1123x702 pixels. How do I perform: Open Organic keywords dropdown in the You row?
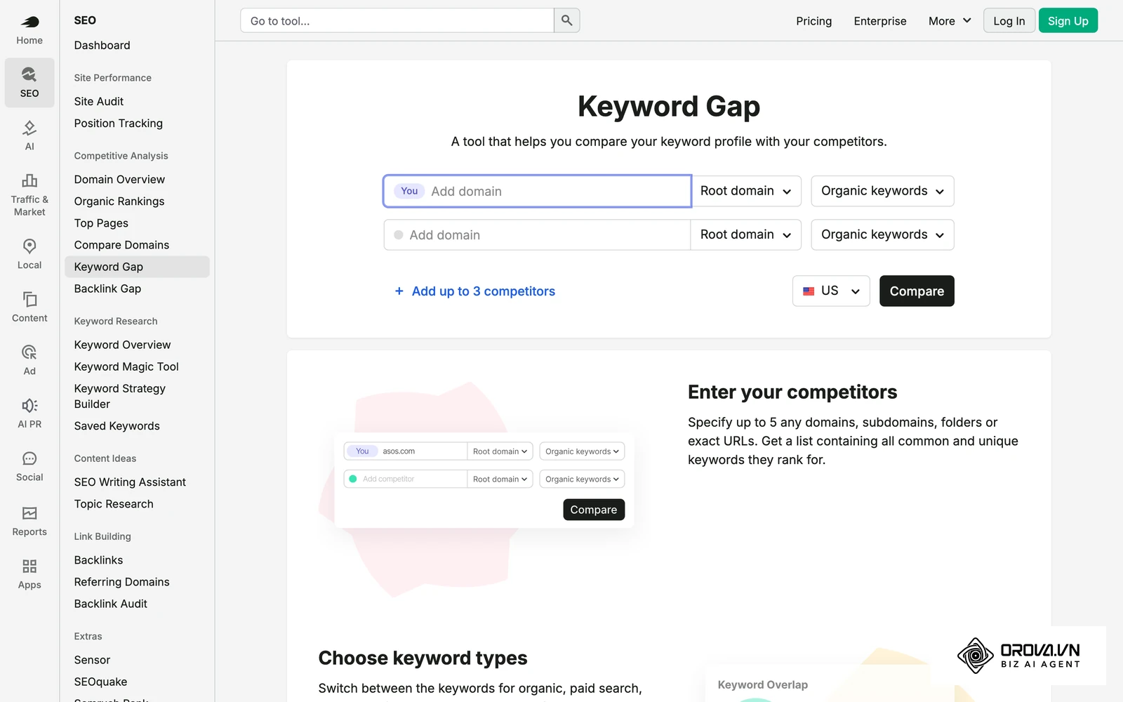(x=882, y=191)
